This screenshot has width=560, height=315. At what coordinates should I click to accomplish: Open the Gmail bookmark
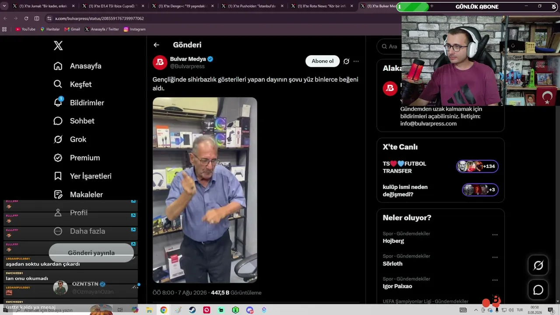pos(72,29)
